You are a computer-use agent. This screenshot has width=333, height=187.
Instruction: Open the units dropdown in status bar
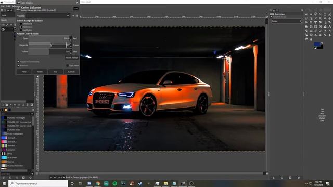point(53,177)
